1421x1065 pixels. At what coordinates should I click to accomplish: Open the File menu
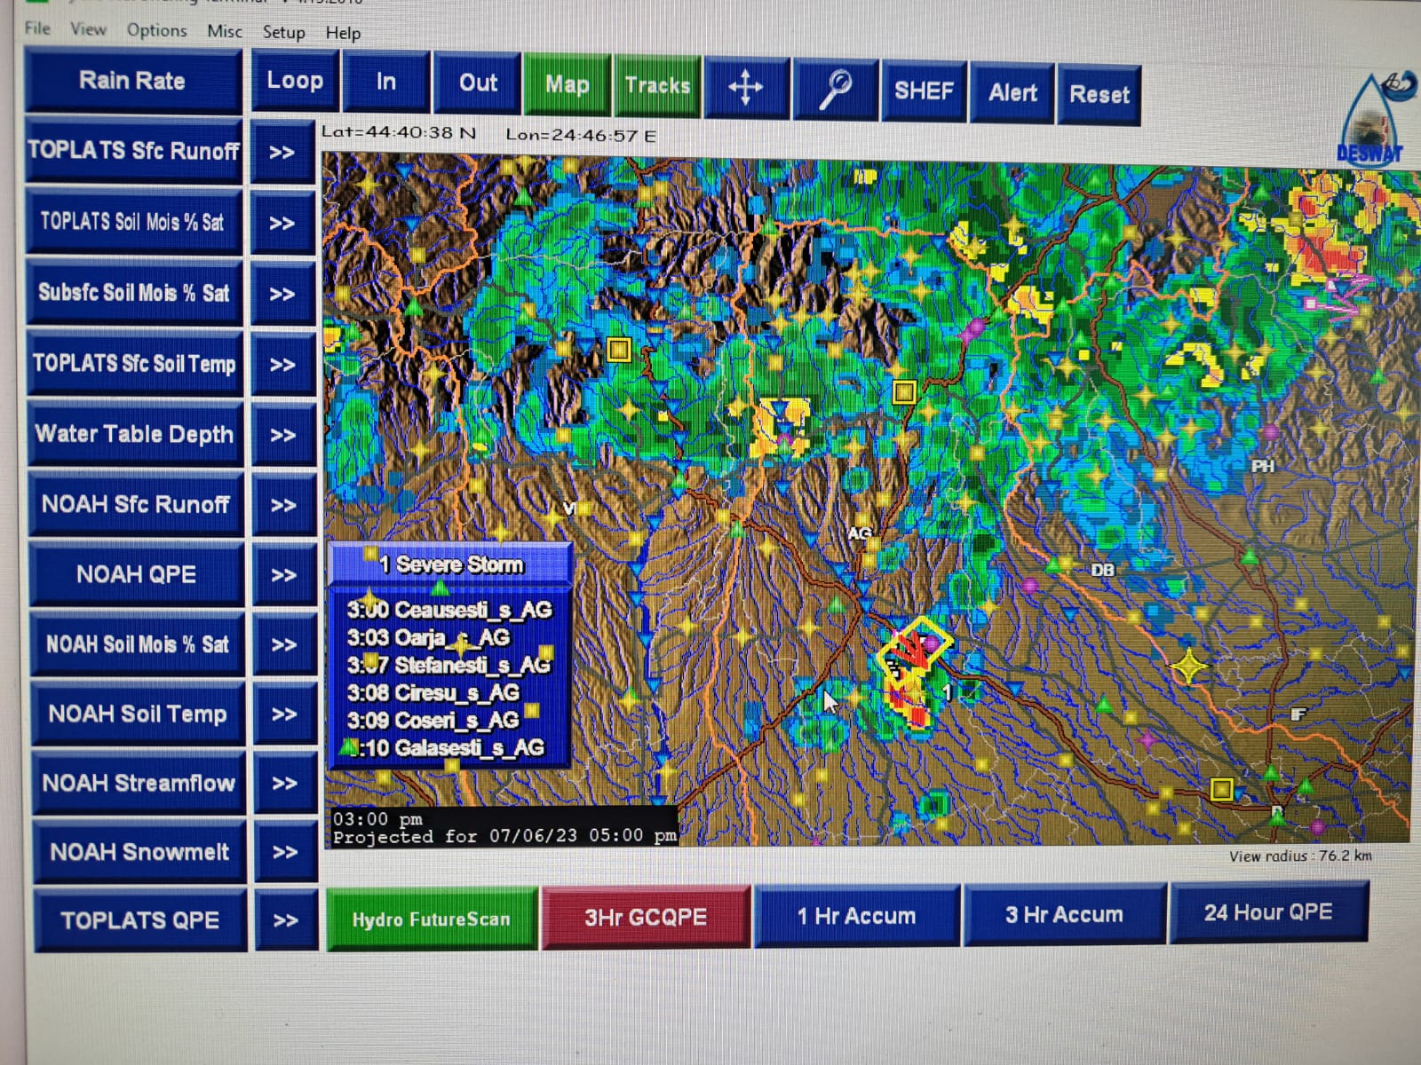(37, 28)
